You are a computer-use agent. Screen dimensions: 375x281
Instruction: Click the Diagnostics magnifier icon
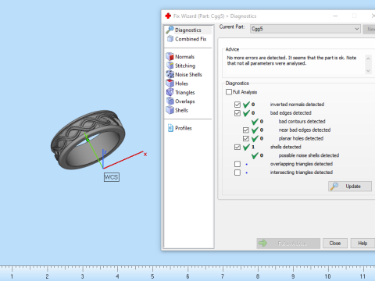pyautogui.click(x=170, y=30)
